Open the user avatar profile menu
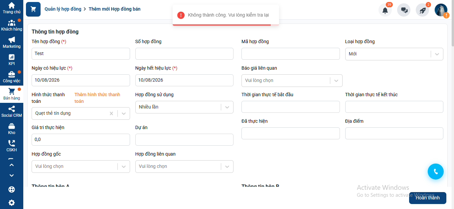The image size is (454, 209). (441, 10)
